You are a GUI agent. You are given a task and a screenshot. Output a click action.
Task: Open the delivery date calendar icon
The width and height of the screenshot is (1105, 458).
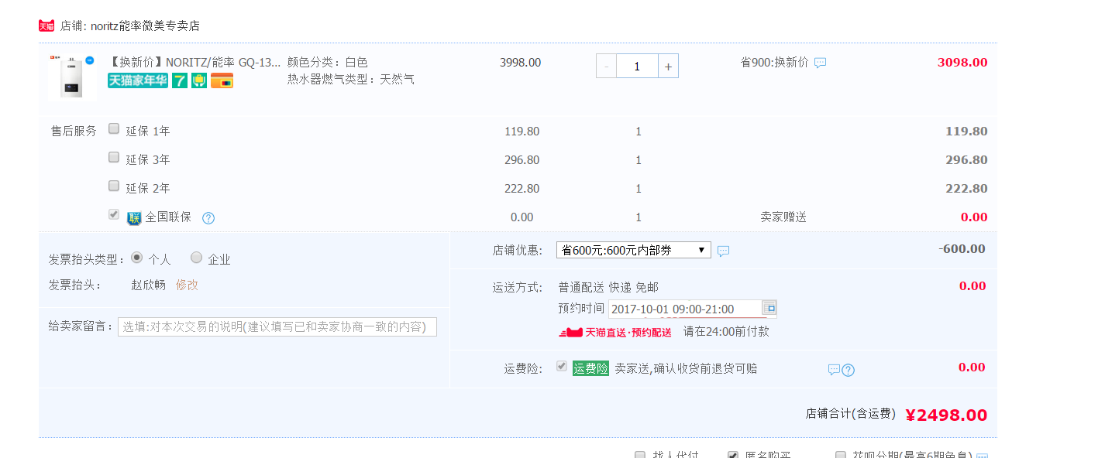[769, 308]
